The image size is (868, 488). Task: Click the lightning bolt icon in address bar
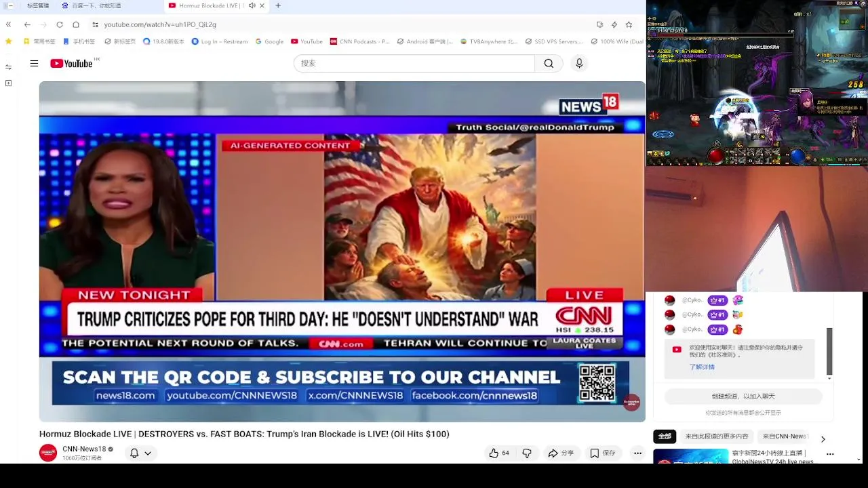(x=614, y=24)
